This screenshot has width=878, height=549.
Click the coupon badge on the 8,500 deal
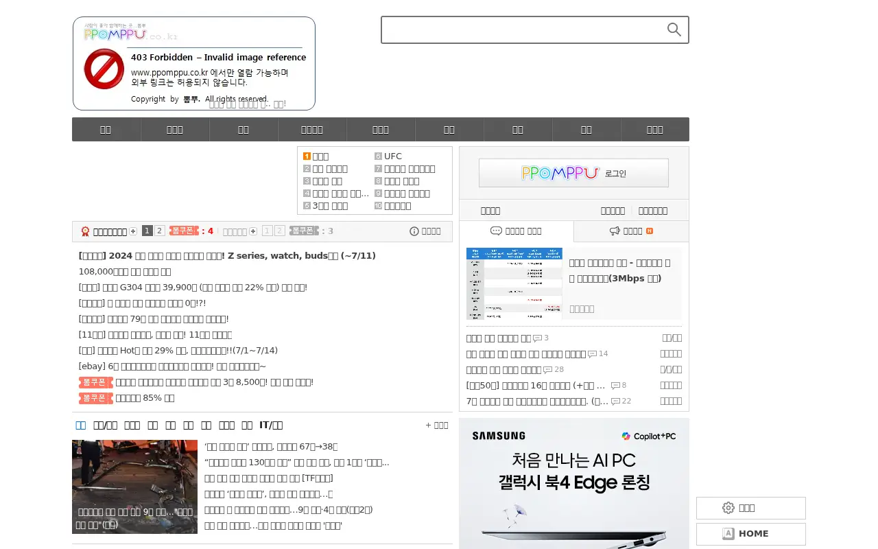(x=96, y=382)
